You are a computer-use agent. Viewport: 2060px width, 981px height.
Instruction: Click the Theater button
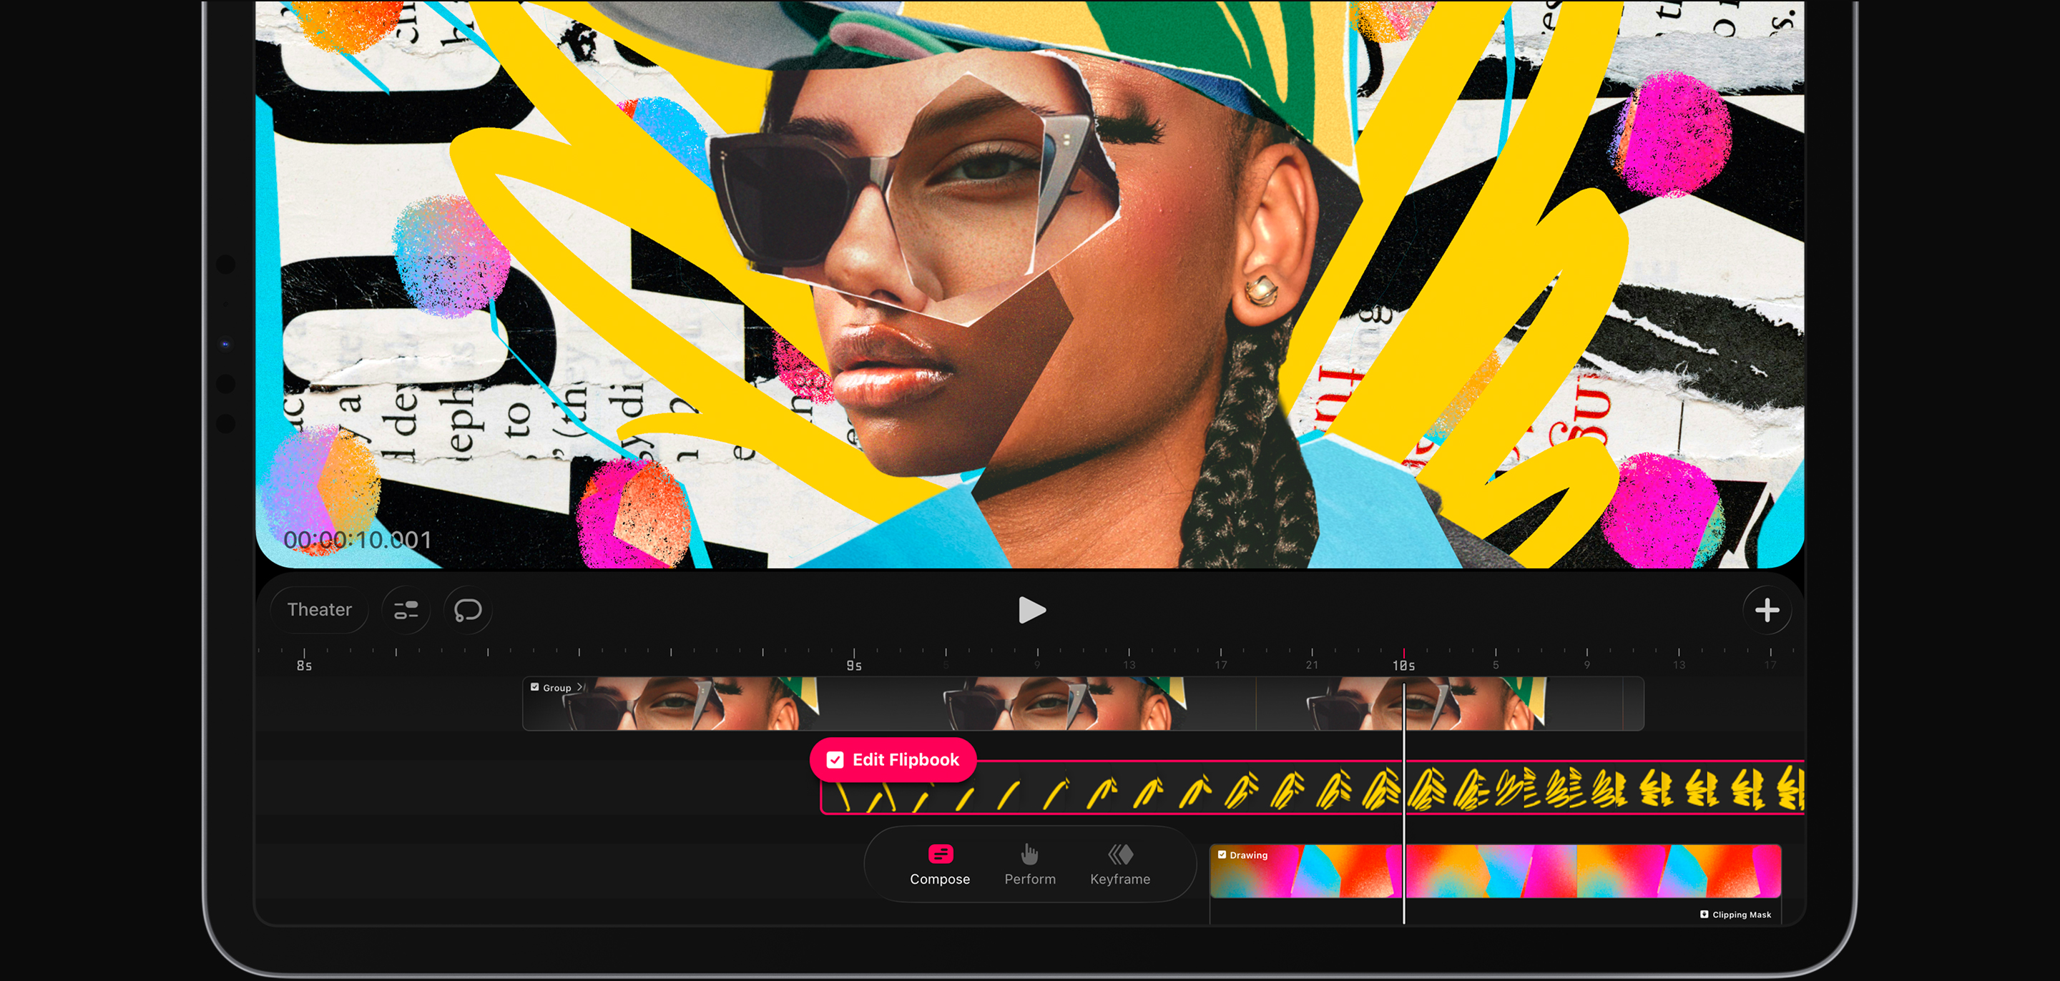pyautogui.click(x=319, y=610)
